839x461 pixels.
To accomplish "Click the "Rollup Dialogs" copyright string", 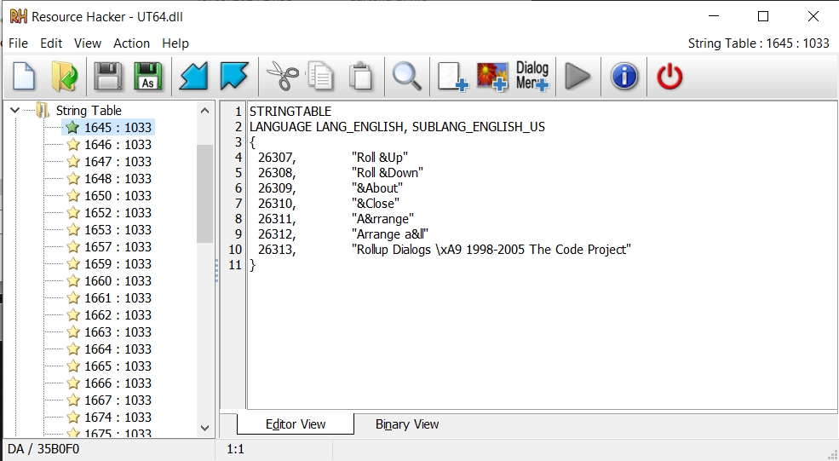I will (x=491, y=250).
